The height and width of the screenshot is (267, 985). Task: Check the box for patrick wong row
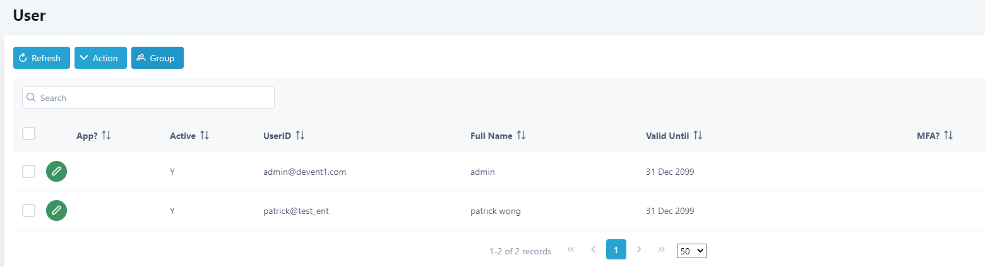coord(28,211)
